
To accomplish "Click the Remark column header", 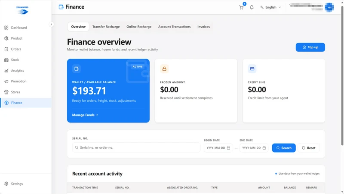I will point(311,188).
